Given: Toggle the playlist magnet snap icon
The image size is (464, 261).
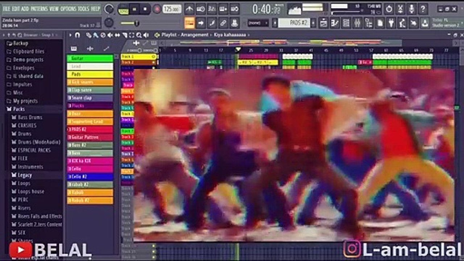Looking at the screenshot, I should [77, 35].
